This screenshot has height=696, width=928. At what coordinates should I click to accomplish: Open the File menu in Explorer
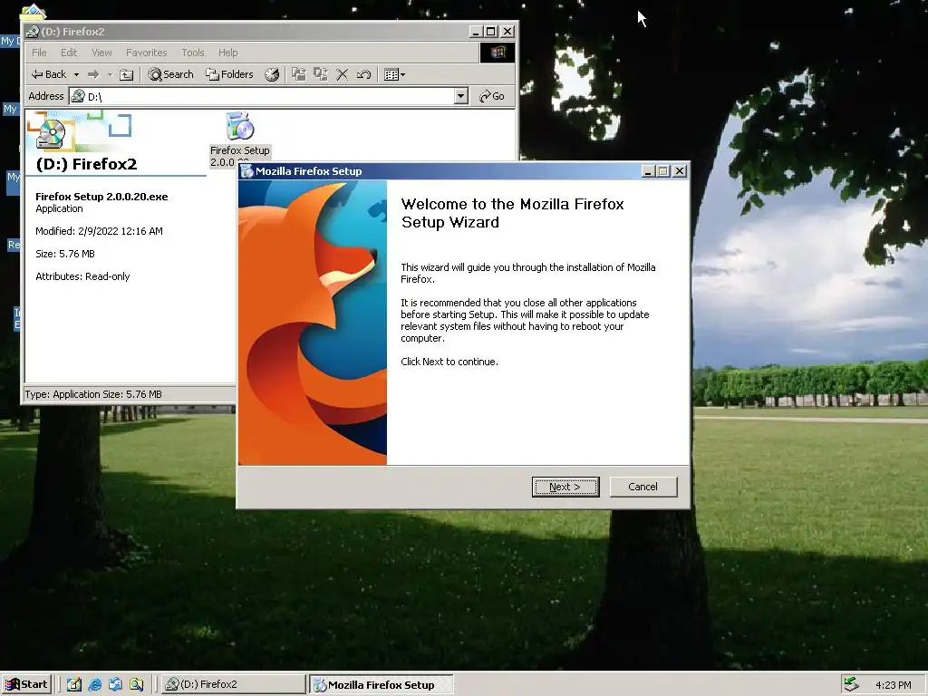click(x=39, y=53)
